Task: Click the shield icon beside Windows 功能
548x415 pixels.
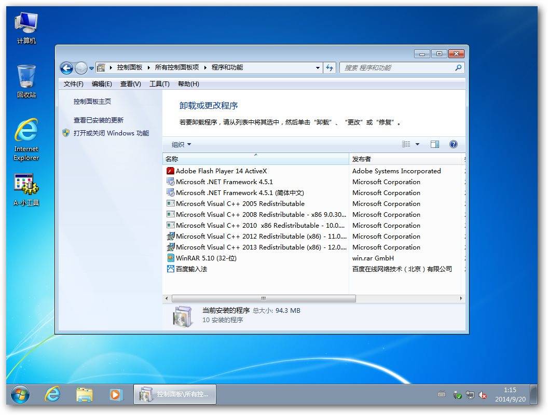Action: tap(66, 133)
